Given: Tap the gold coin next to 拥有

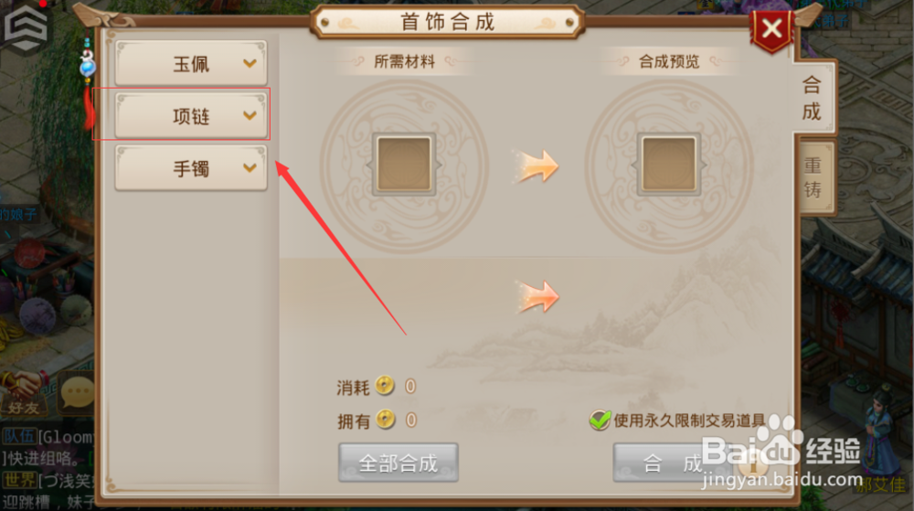Looking at the screenshot, I should click(x=386, y=419).
